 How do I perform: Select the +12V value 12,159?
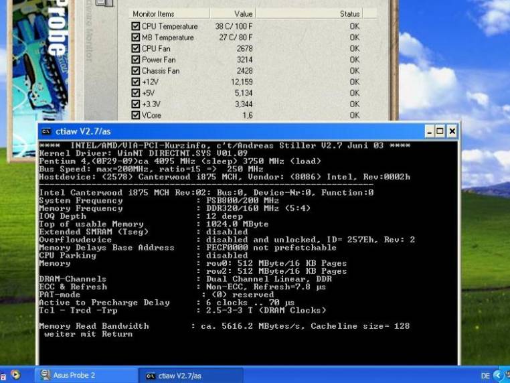click(x=242, y=82)
